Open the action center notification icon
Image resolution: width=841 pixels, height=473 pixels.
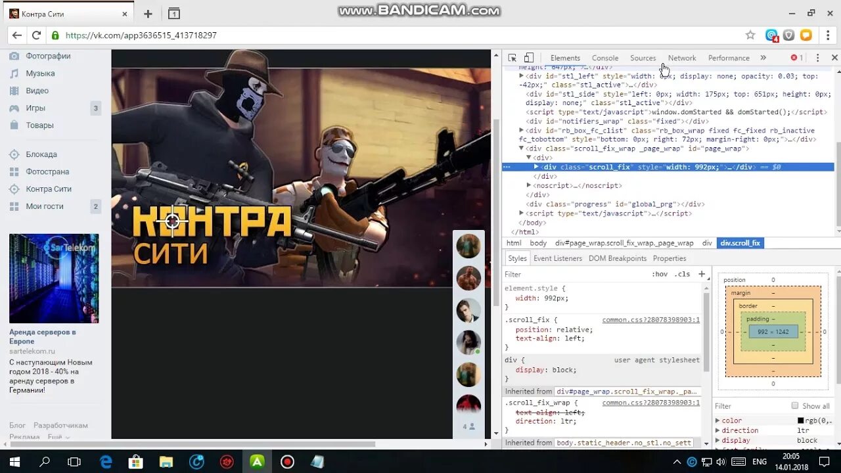coord(825,462)
